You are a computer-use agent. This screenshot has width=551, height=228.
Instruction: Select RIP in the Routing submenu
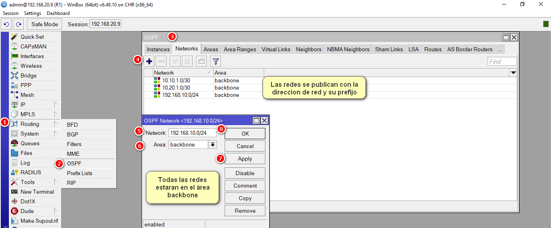pyautogui.click(x=71, y=183)
